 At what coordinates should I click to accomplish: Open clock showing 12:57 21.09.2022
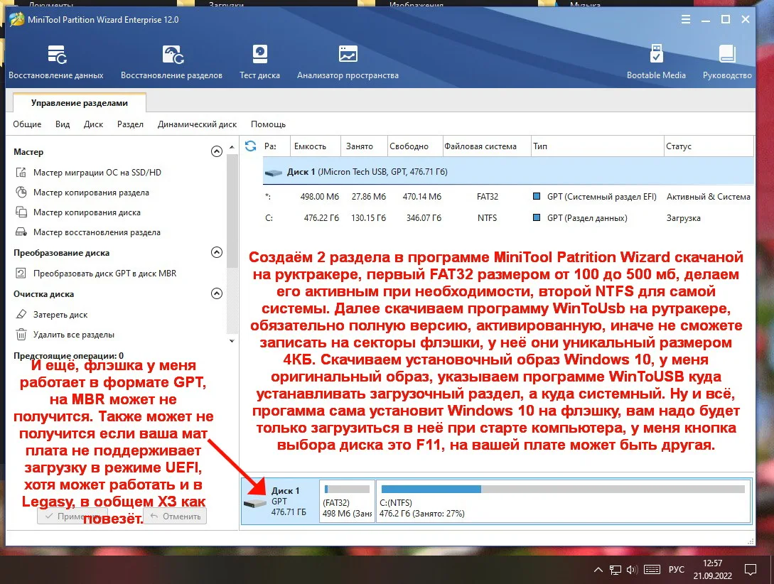click(712, 569)
